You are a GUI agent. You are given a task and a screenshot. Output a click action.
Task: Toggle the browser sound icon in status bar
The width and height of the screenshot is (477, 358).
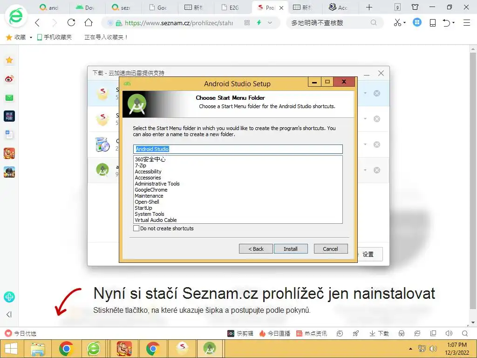coord(449,333)
